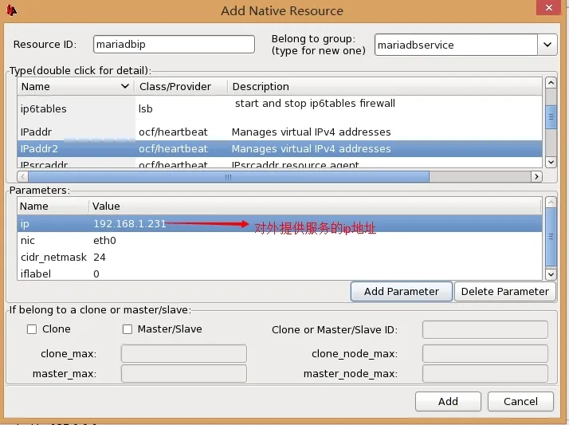Screen dimensions: 569x425
Task: Click the Description column header
Action: (x=385, y=86)
